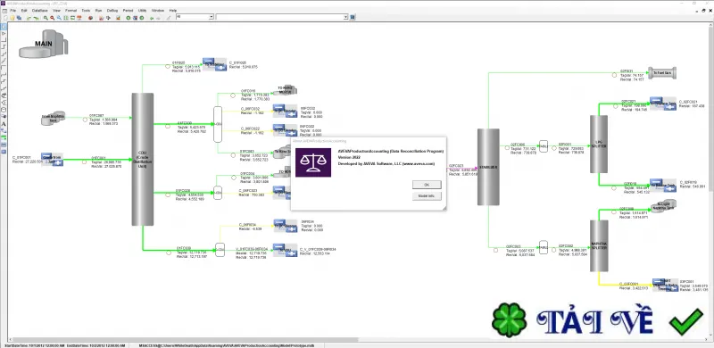This screenshot has height=348, width=714.
Task: Open the Edit menu
Action: [24, 10]
